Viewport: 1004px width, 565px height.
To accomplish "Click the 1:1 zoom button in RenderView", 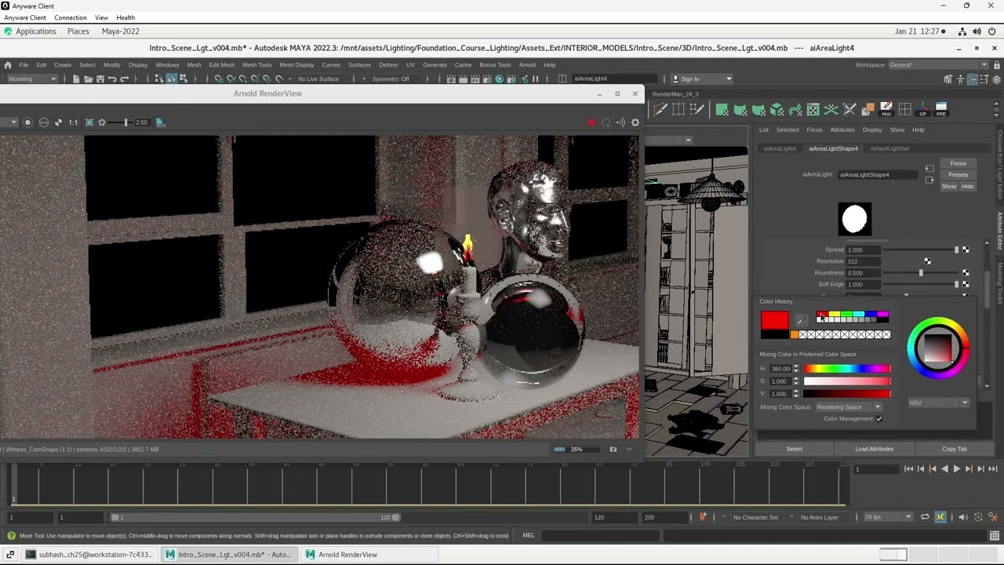I will [x=73, y=122].
